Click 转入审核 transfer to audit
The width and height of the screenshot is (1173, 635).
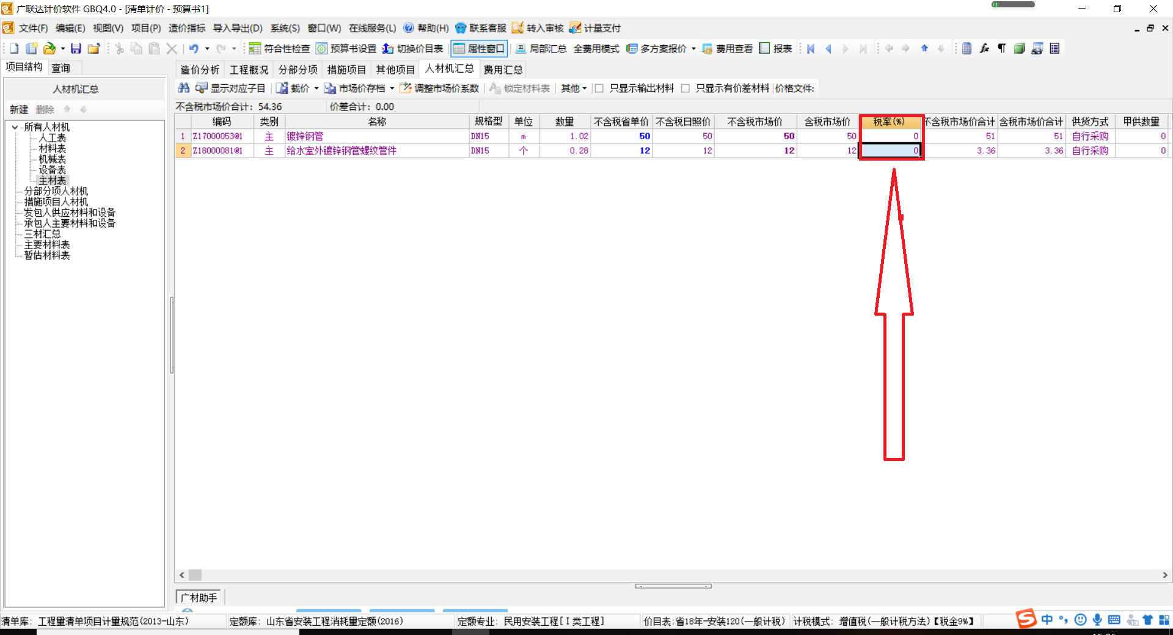tap(538, 28)
